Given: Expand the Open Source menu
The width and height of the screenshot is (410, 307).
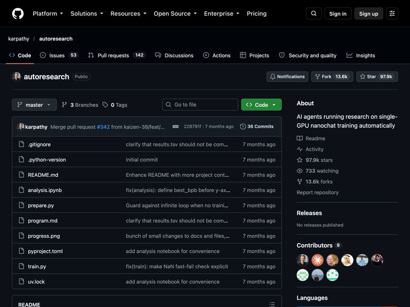Looking at the screenshot, I should point(175,14).
